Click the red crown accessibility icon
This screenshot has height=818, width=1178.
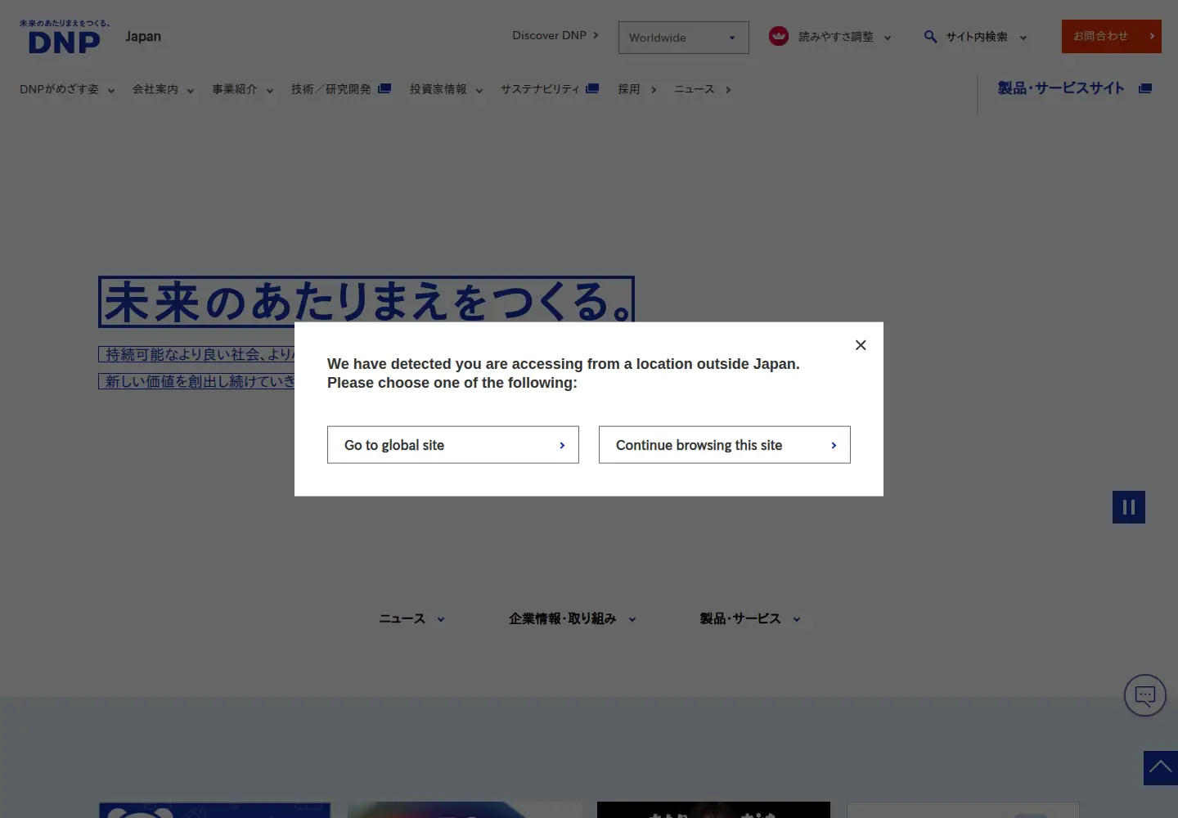point(779,36)
